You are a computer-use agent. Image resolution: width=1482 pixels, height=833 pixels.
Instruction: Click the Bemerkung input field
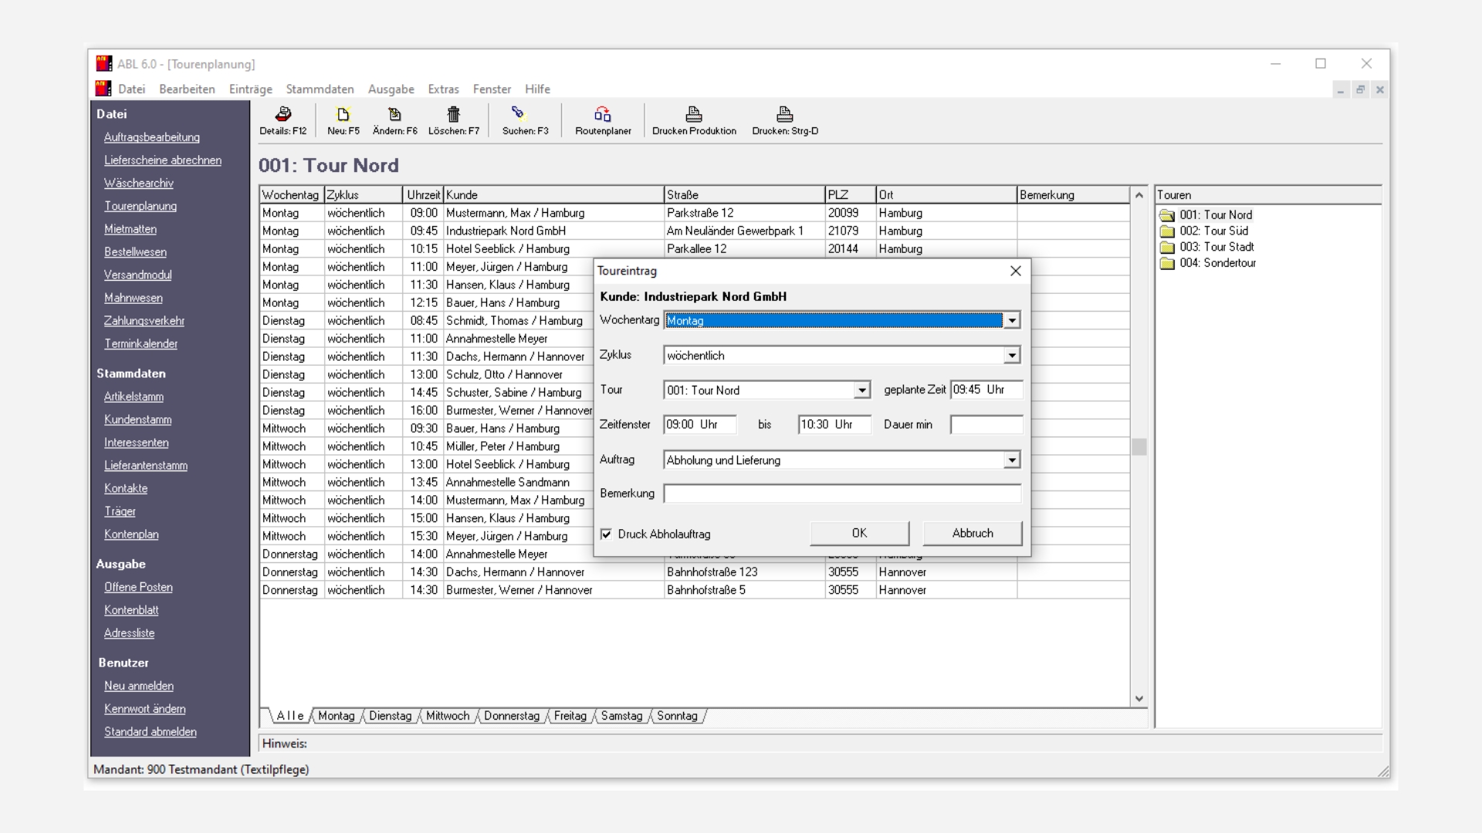click(x=842, y=494)
